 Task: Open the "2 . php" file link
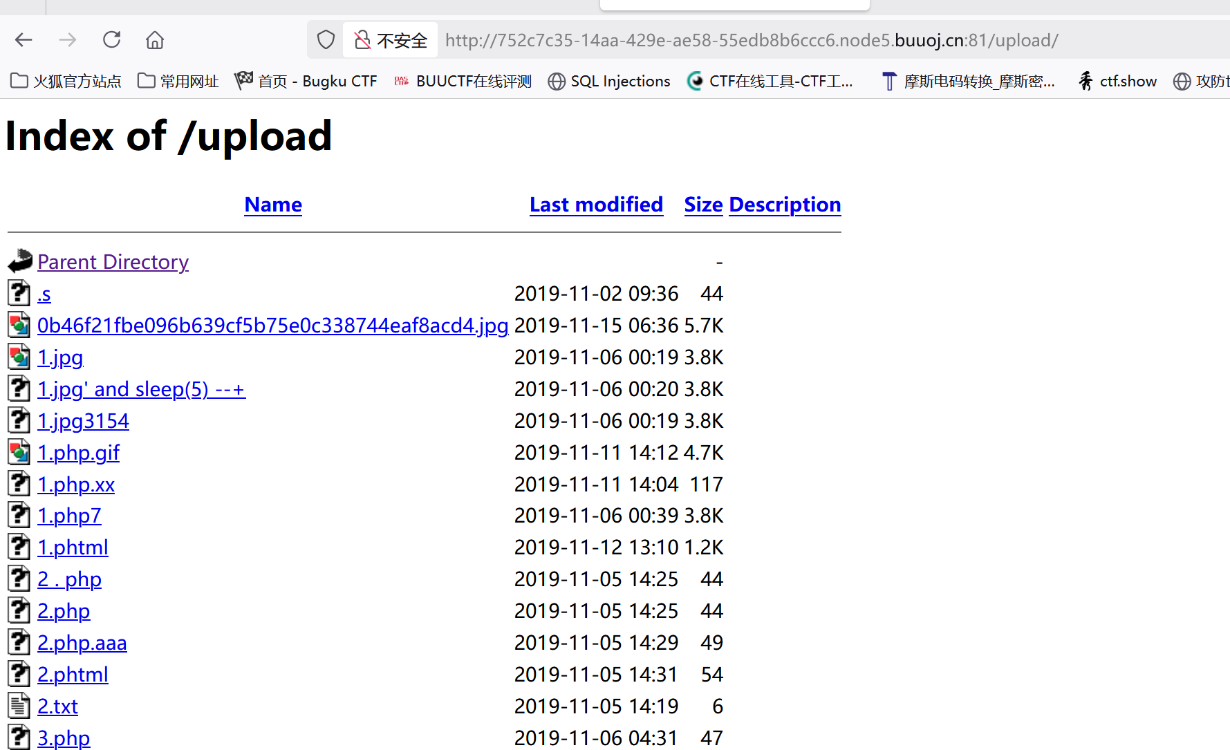click(69, 579)
